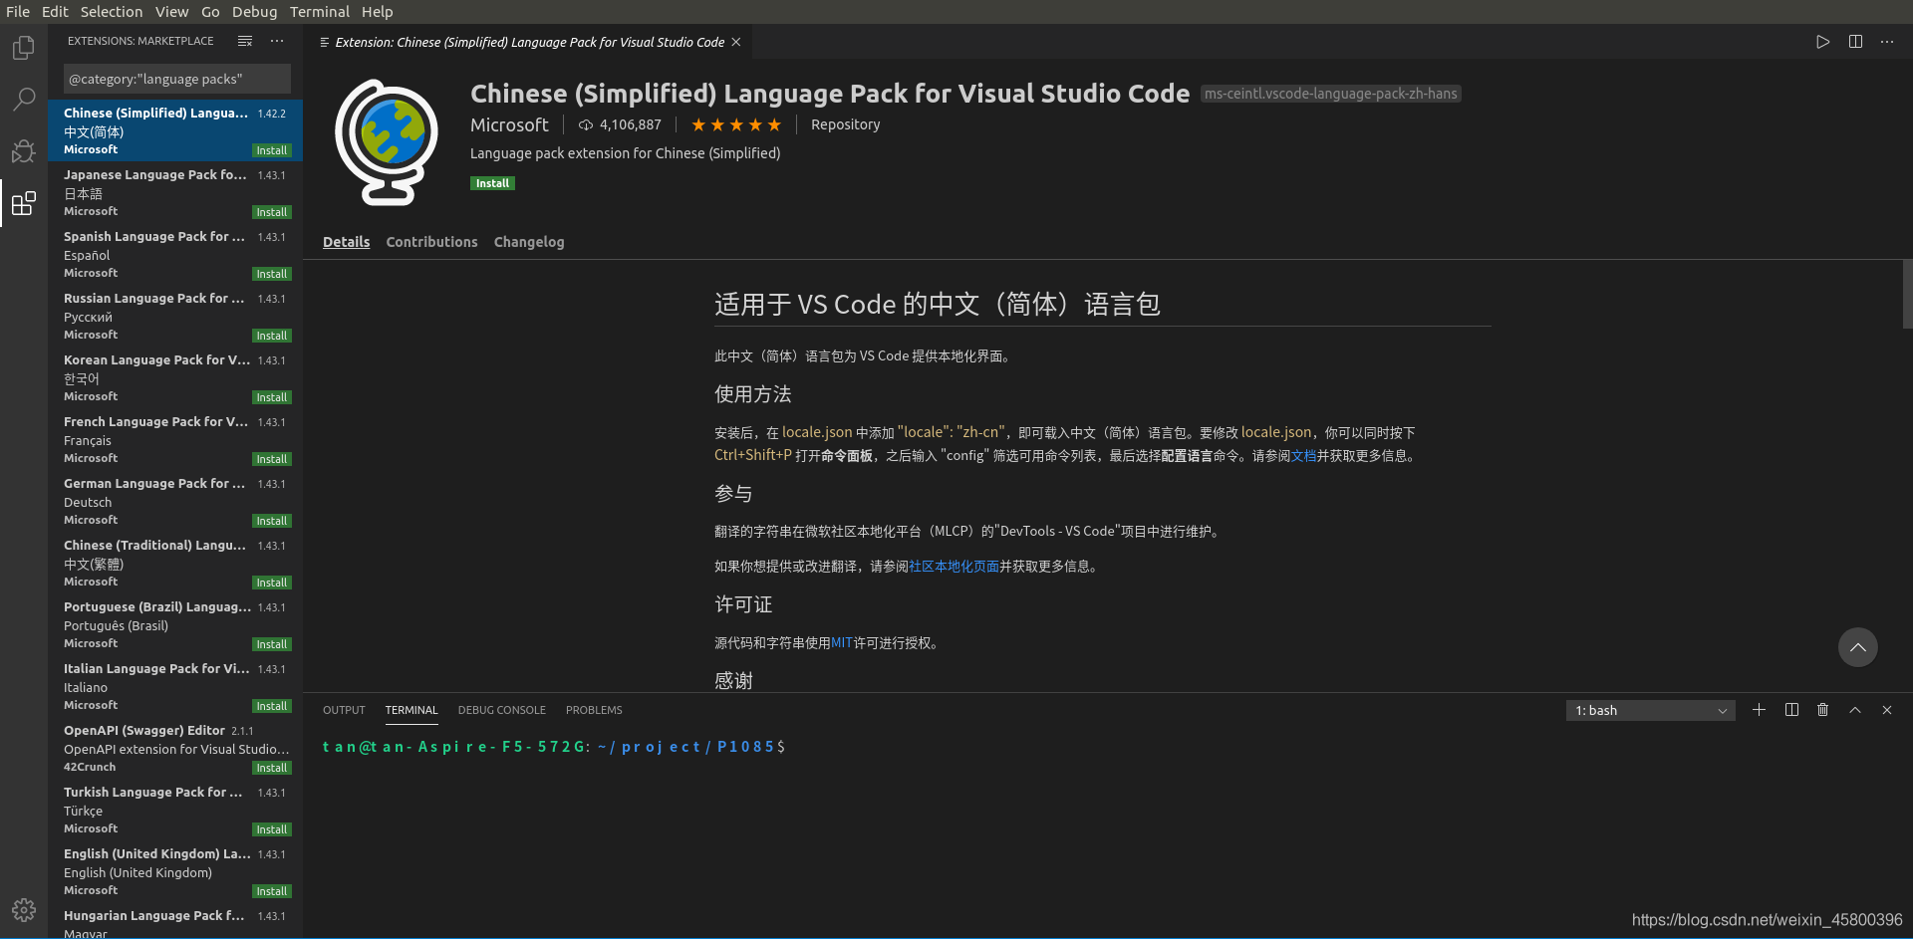The height and width of the screenshot is (939, 1913).
Task: Close the terminal panel
Action: pyautogui.click(x=1886, y=710)
